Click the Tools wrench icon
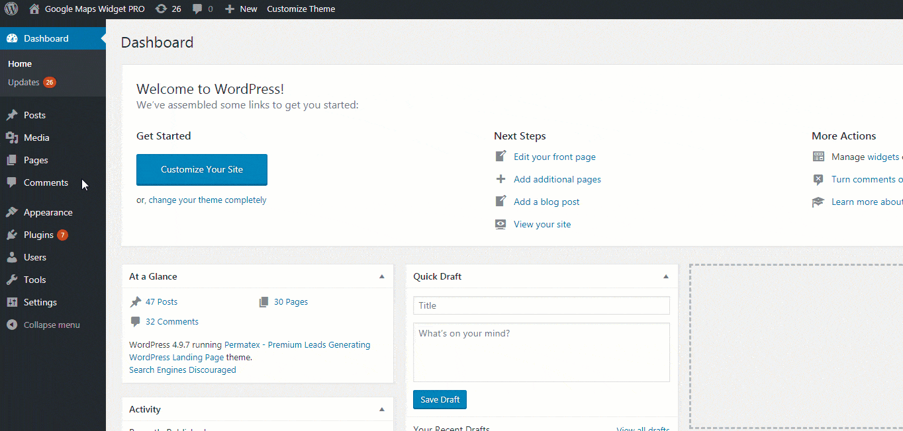The width and height of the screenshot is (903, 431). (x=12, y=280)
